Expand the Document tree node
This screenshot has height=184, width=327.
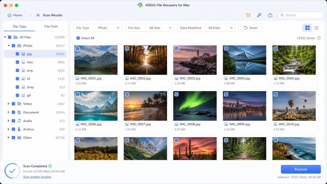(x=9, y=112)
